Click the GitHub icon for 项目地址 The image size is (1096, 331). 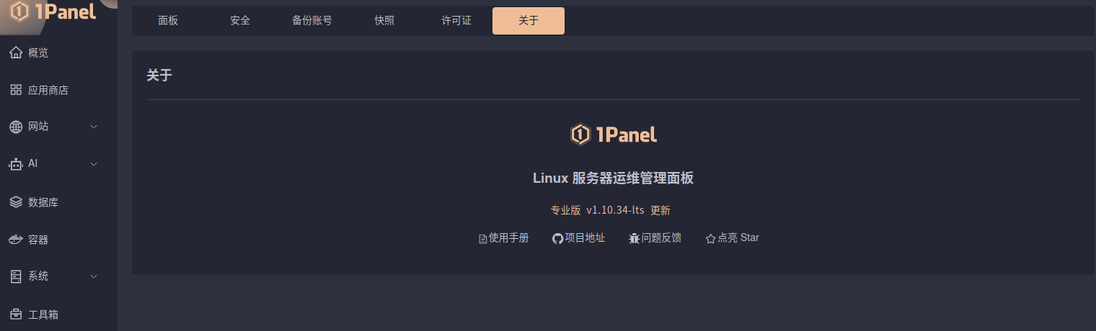pyautogui.click(x=557, y=238)
